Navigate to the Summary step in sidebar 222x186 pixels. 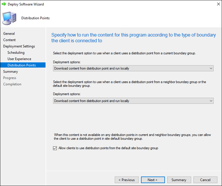click(x=10, y=72)
